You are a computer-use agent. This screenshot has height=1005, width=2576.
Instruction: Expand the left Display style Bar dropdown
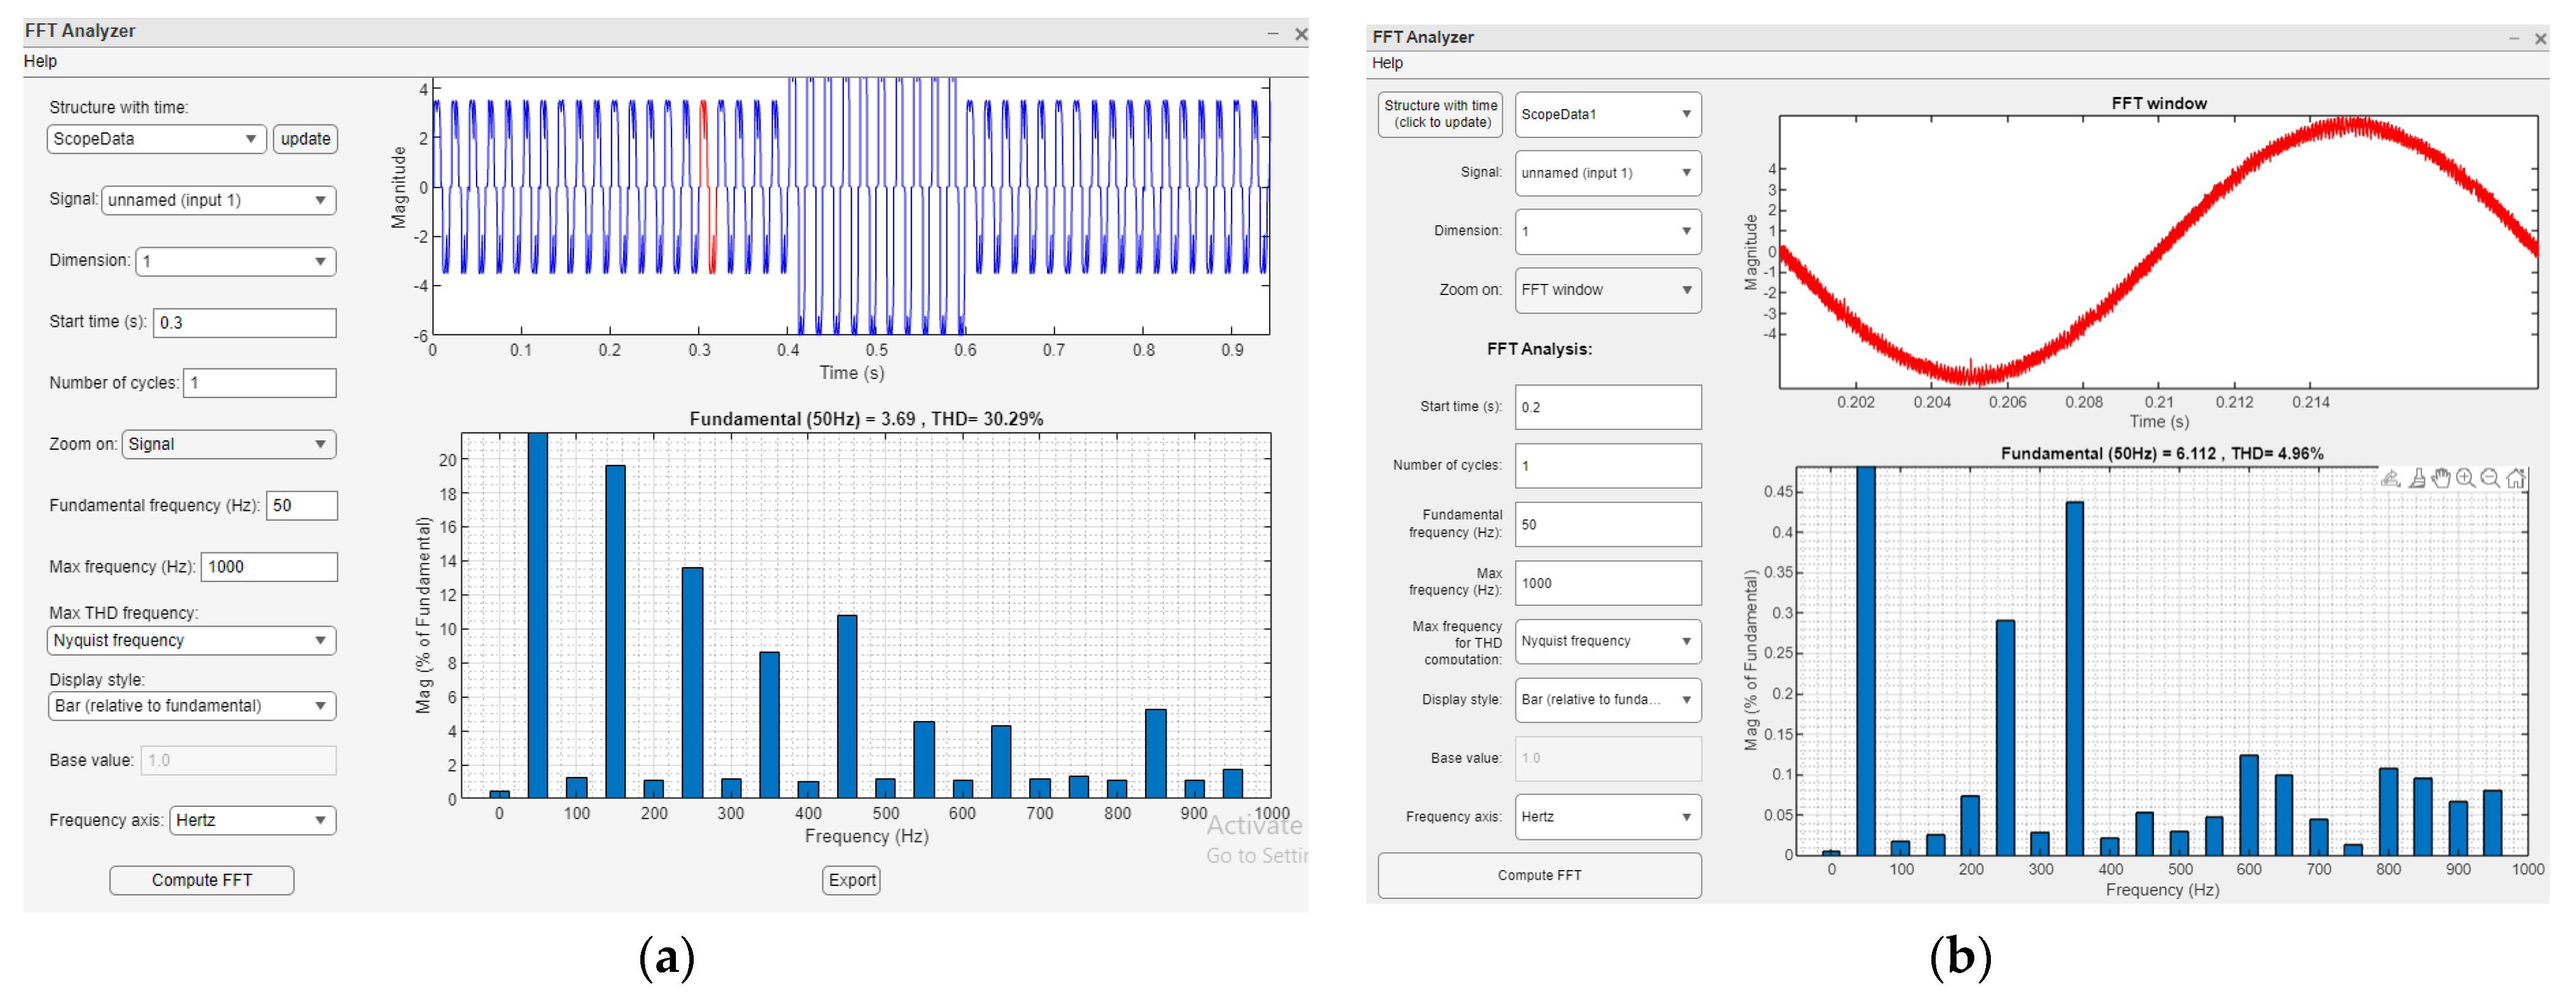pyautogui.click(x=191, y=706)
